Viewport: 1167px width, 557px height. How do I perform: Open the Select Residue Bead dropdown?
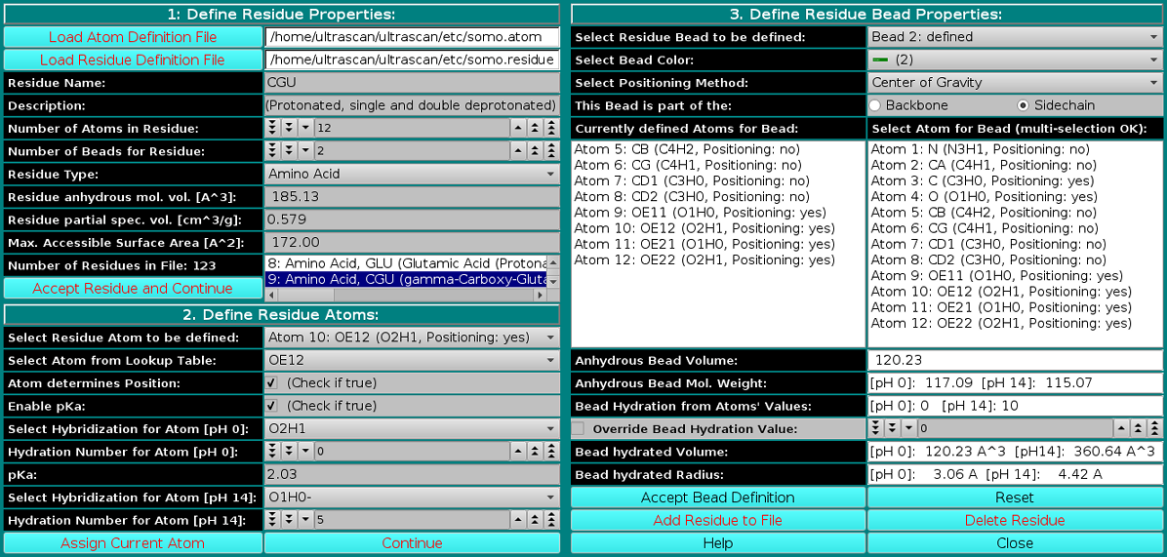[x=1015, y=37]
